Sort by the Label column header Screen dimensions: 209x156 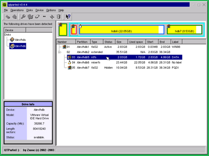click(176, 42)
